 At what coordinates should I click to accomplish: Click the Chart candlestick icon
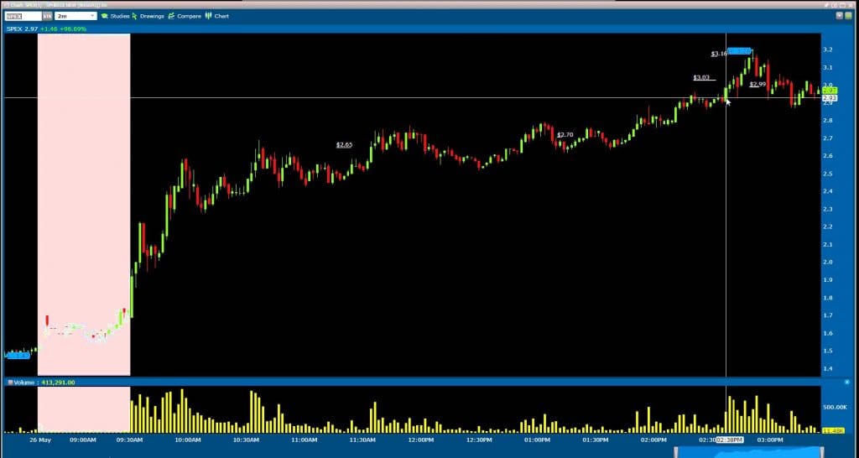(208, 16)
